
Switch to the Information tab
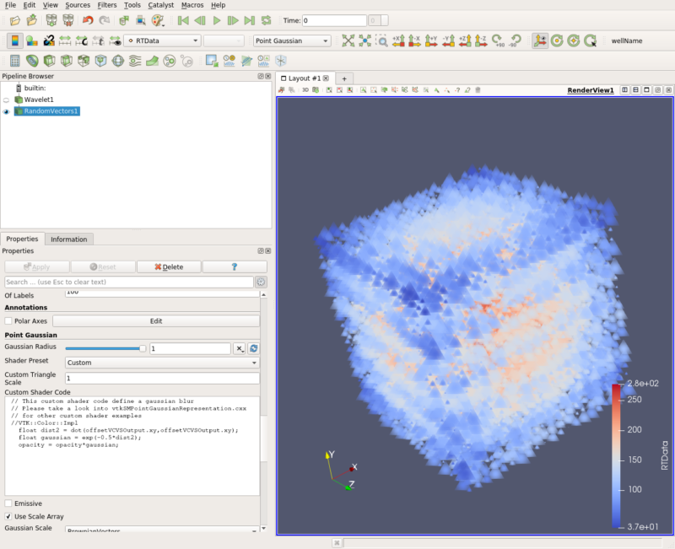[69, 239]
